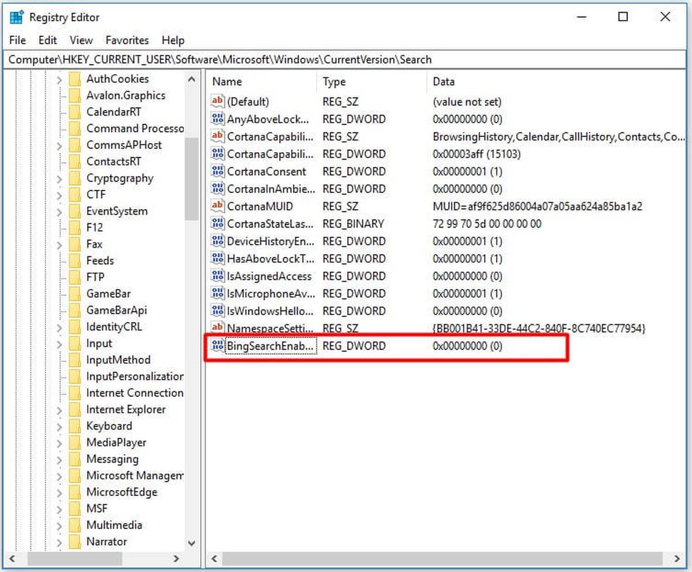
Task: Click the CortanaStateLas binary value icon
Action: tap(217, 223)
